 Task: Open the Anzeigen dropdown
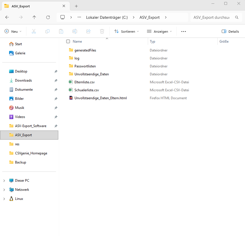(159, 31)
